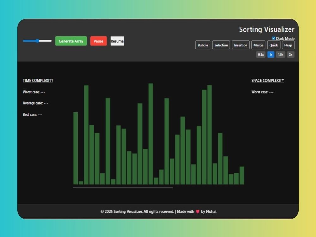Set speed to 0.5x
Image resolution: width=316 pixels, height=237 pixels.
[261, 54]
